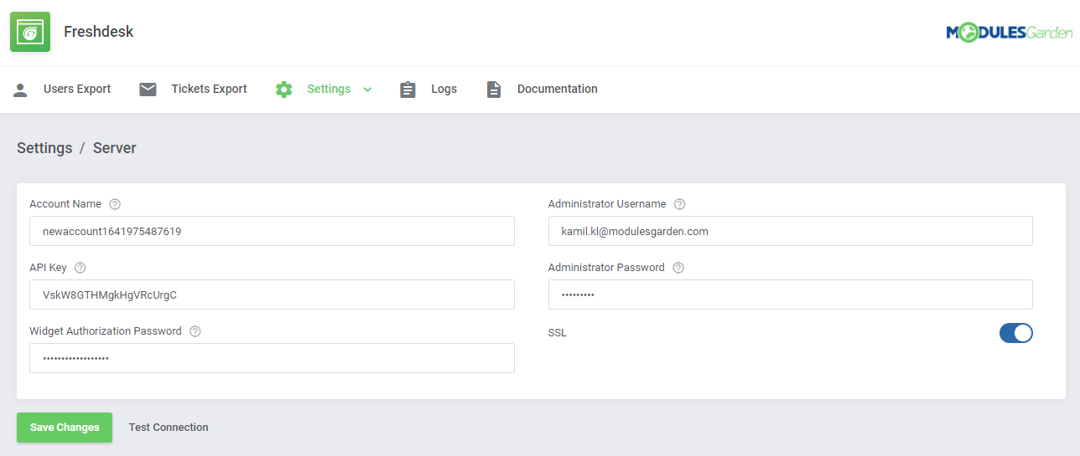The image size is (1080, 456).
Task: Save Changes to server settings
Action: point(65,428)
